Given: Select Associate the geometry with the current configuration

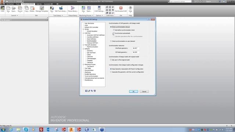Looking at the screenshot, I should [111, 72].
